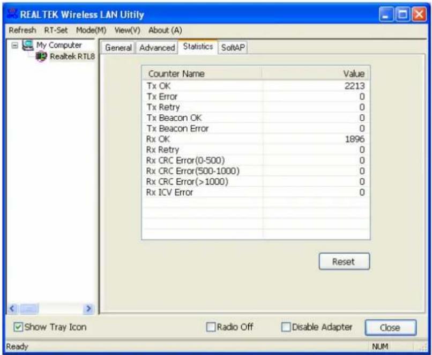Click the Counter Name column header

tap(202, 73)
